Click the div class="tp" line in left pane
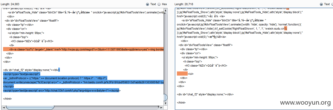333x110 pixels. [x=20, y=25]
